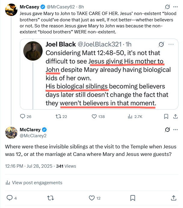
Task: Open the @McClarey2 profile handle
Action: point(33,136)
